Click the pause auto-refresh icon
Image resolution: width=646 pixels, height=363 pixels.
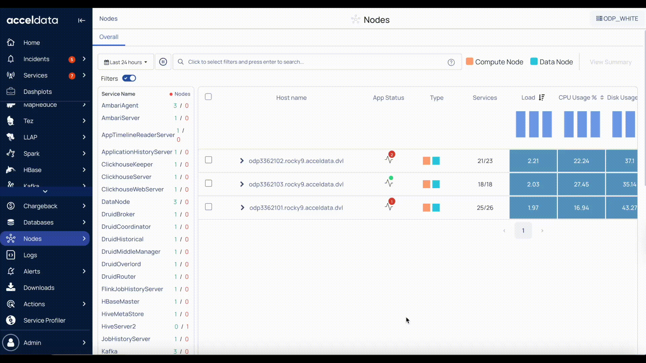click(x=163, y=62)
